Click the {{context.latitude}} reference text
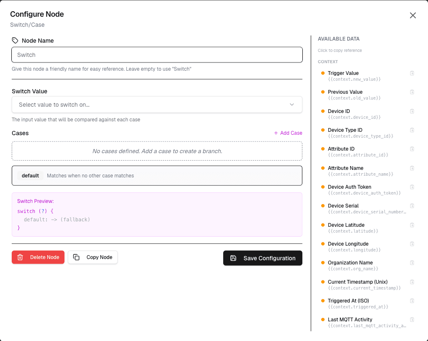Image resolution: width=428 pixels, height=341 pixels. pos(353,231)
